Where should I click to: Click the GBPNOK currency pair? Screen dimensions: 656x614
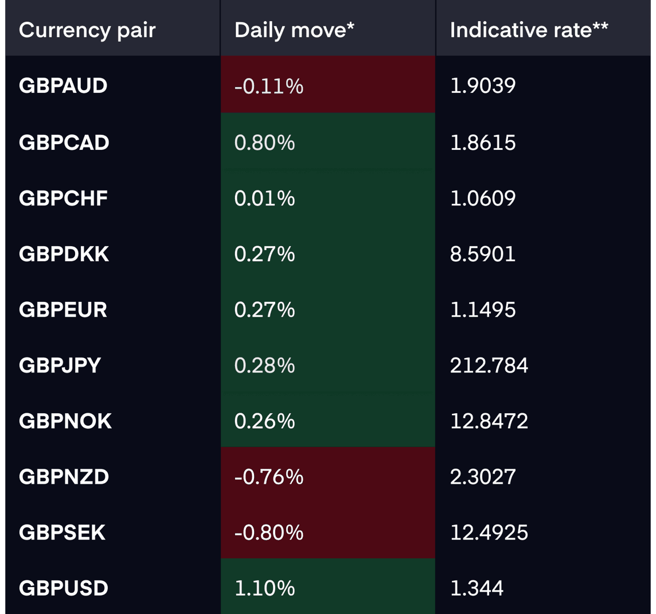point(65,421)
